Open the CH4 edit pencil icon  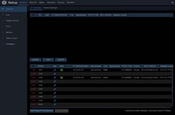[55, 81]
